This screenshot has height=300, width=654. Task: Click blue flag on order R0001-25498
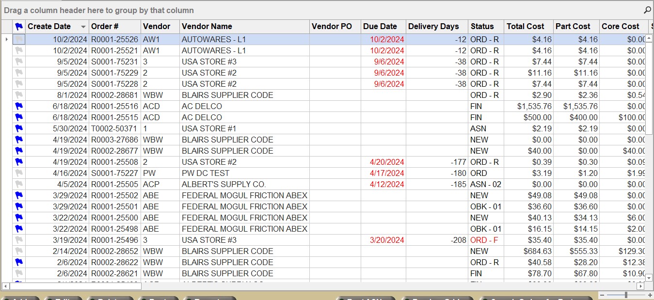click(19, 229)
